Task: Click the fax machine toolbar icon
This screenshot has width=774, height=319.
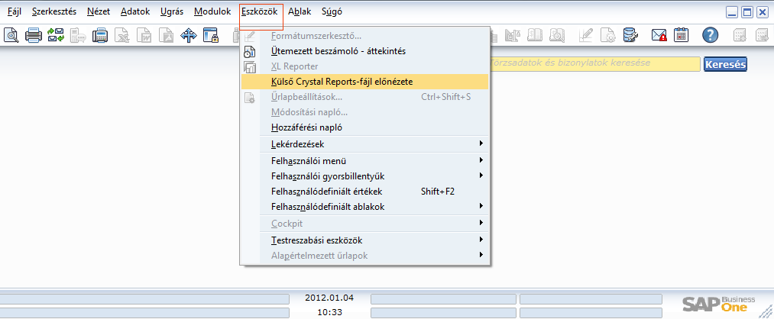Action: (101, 35)
